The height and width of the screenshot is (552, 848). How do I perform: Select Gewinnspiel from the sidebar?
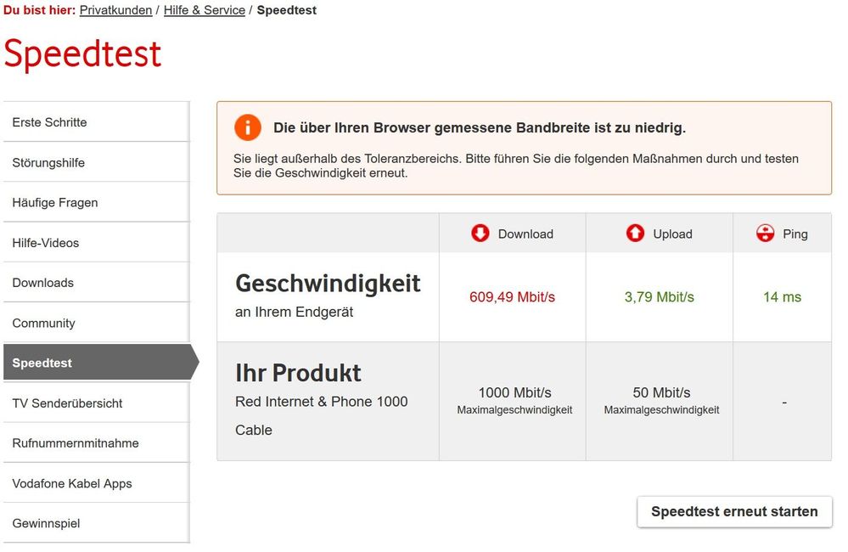click(x=46, y=523)
